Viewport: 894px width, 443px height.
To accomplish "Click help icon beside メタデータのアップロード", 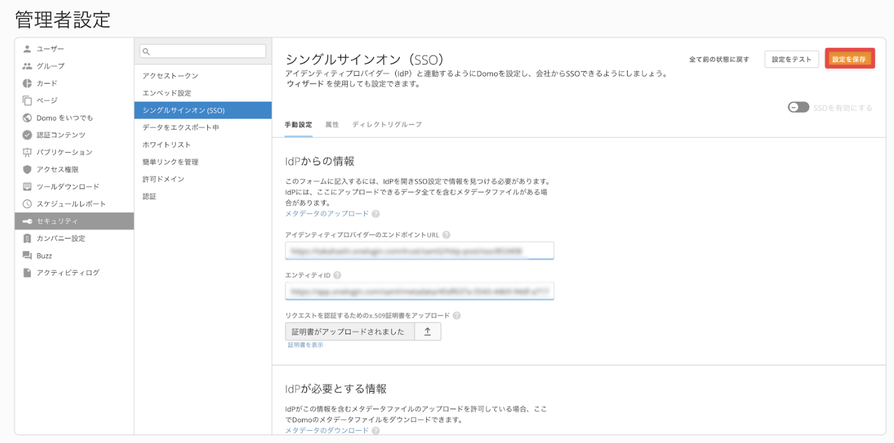I will [376, 214].
